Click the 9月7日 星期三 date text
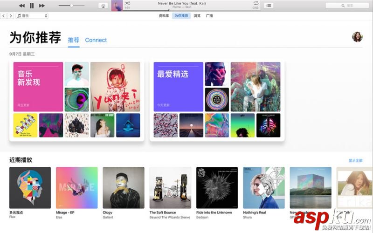Viewport: 373px width, 233px height. [22, 54]
